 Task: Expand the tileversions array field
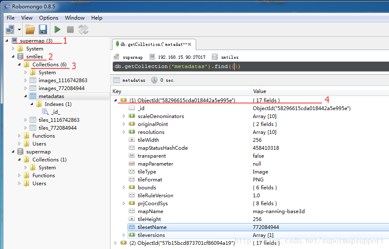coord(124,235)
